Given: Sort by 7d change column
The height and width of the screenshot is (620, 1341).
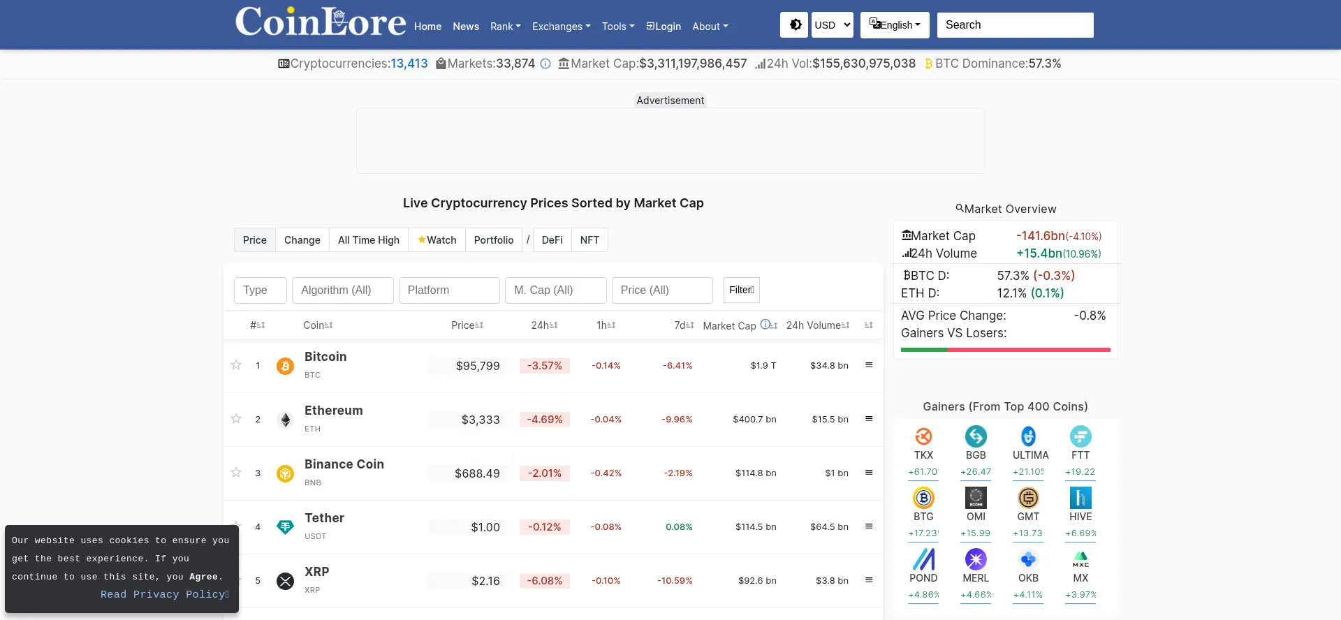Looking at the screenshot, I should 684,325.
